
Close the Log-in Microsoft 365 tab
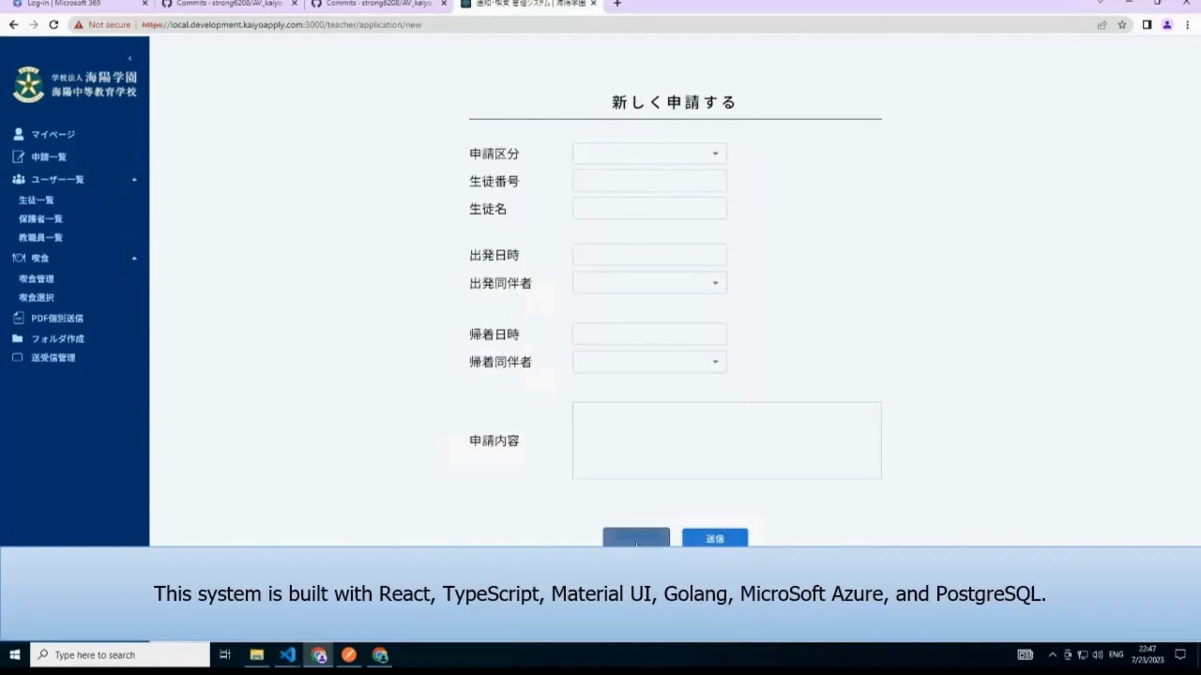pos(145,4)
